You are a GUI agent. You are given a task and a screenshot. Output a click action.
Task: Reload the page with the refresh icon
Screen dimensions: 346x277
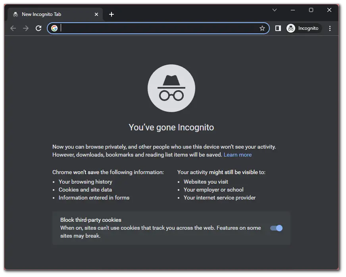(x=38, y=28)
